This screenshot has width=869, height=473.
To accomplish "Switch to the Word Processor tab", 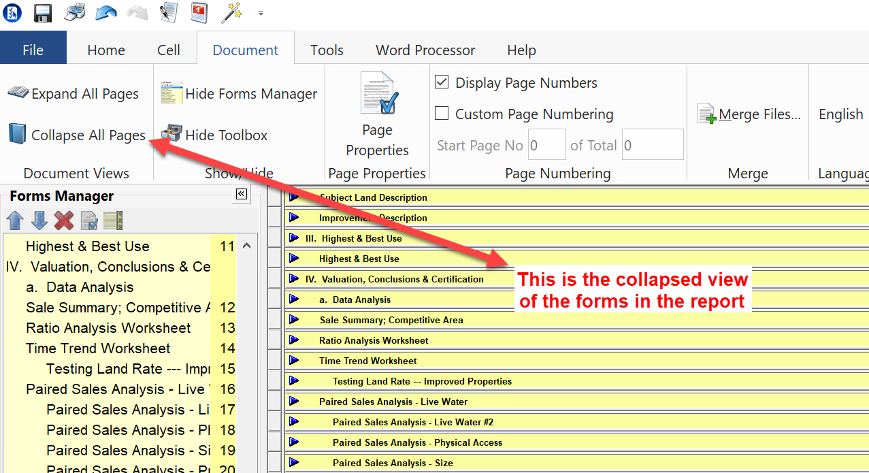I will point(425,50).
